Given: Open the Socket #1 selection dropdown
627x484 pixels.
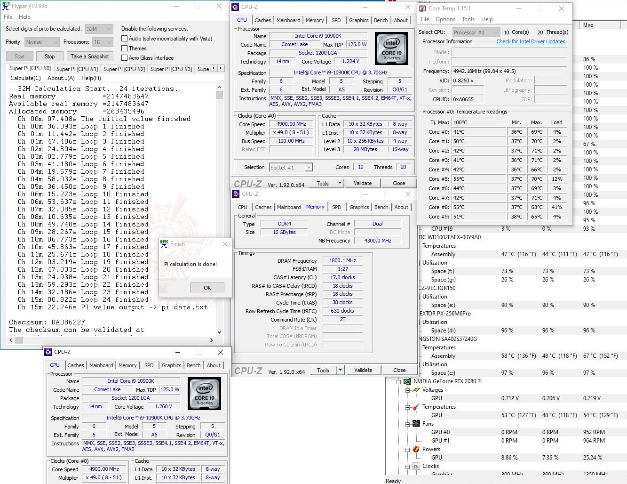Looking at the screenshot, I should (x=291, y=167).
